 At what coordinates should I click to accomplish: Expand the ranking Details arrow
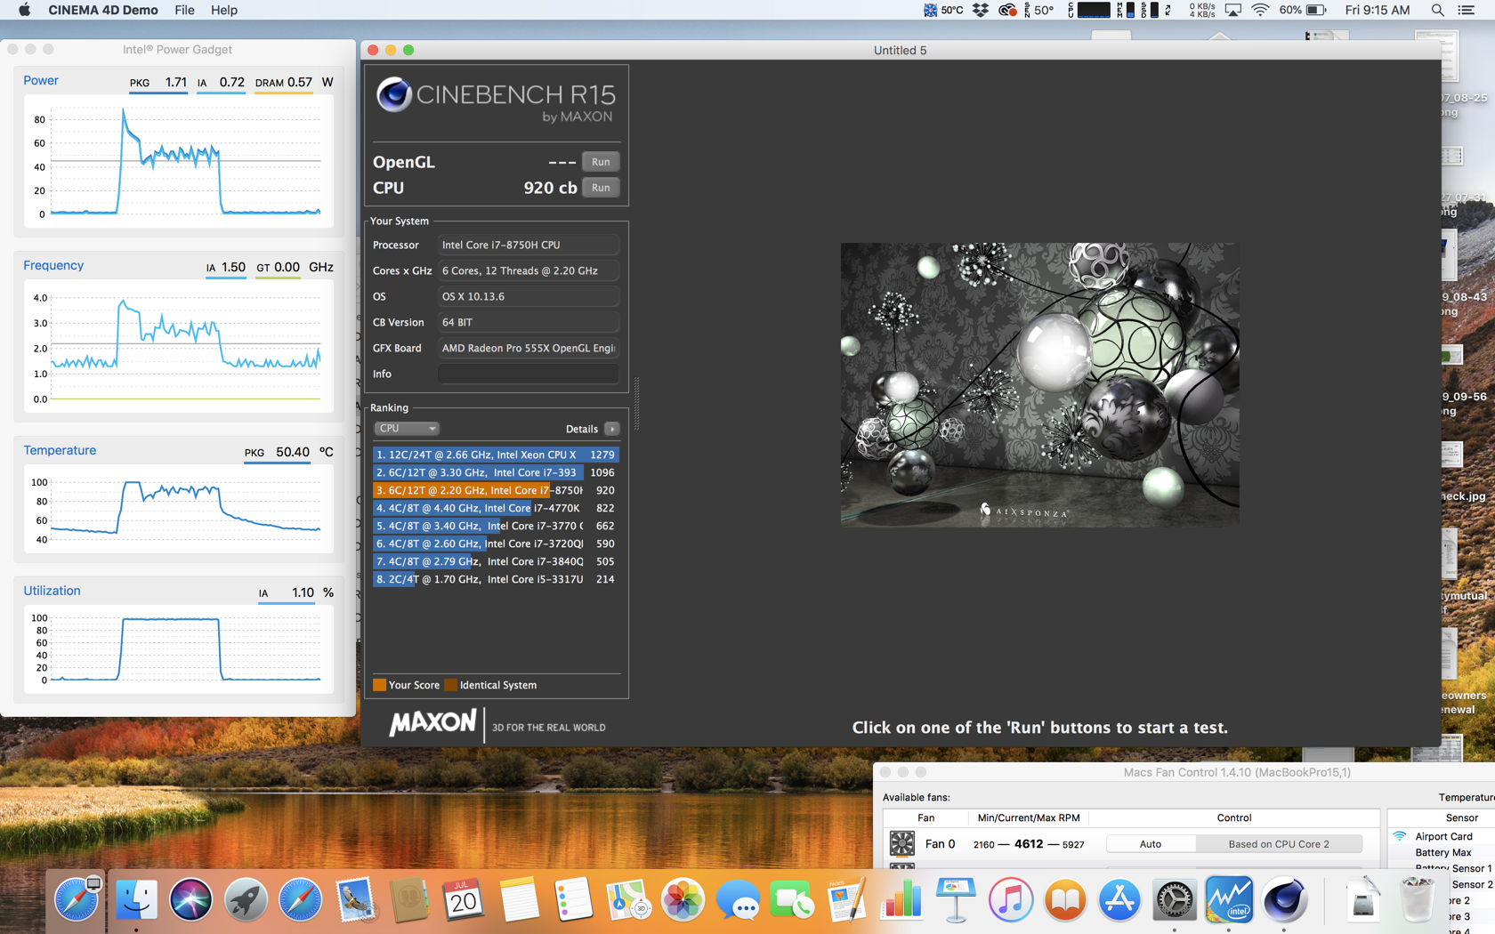(x=612, y=429)
